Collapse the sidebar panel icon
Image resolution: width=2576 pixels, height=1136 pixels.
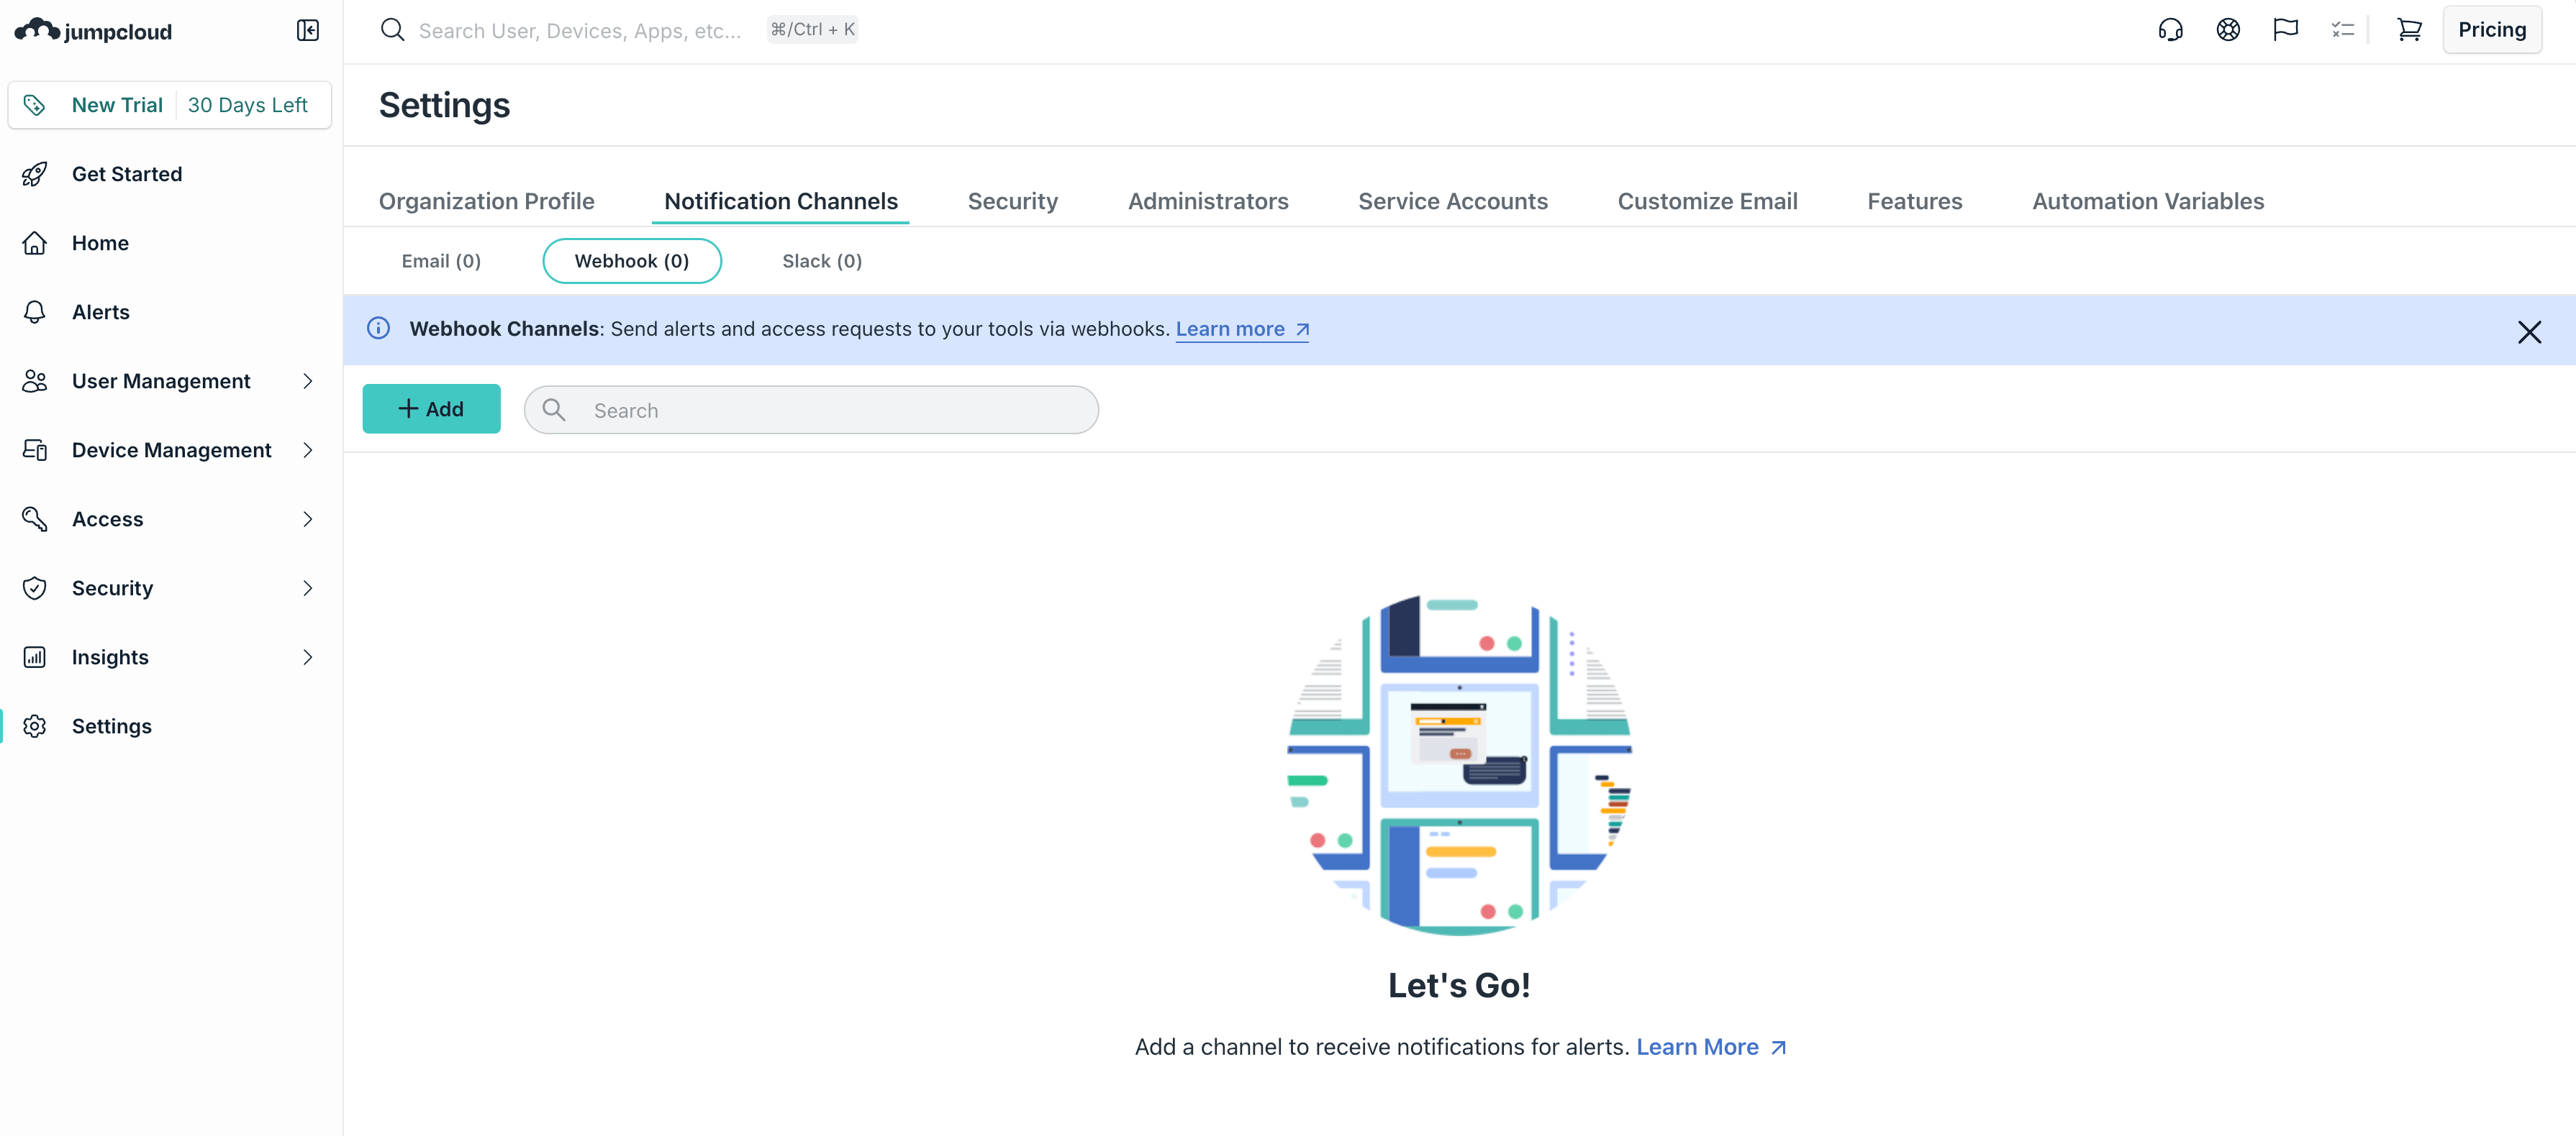(x=308, y=31)
